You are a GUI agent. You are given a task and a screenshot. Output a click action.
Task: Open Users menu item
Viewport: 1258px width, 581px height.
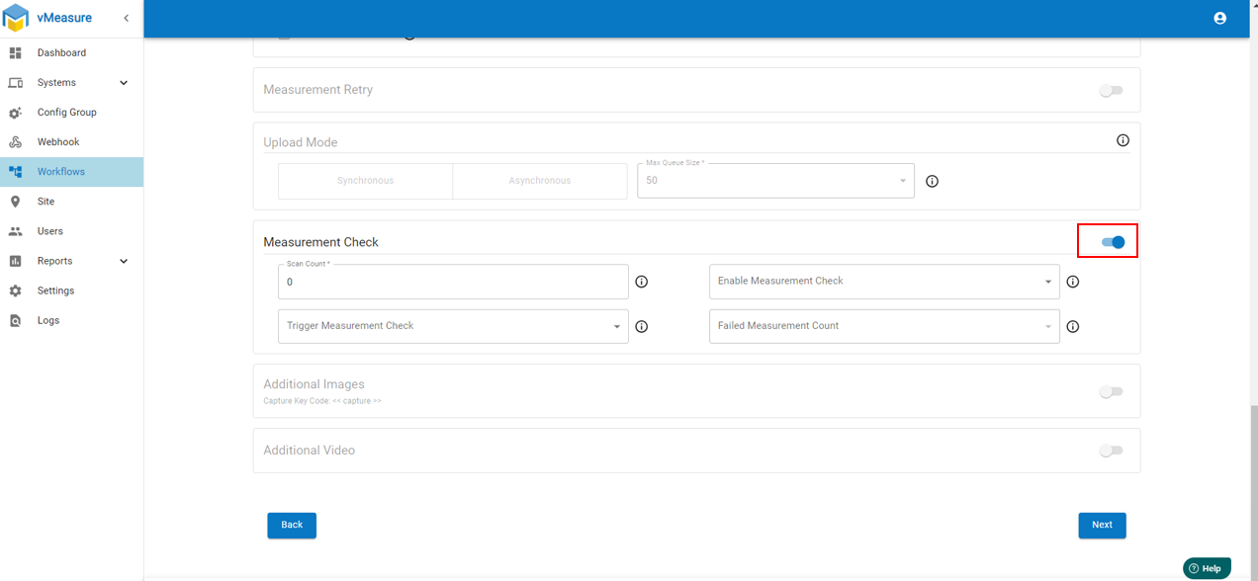71,231
